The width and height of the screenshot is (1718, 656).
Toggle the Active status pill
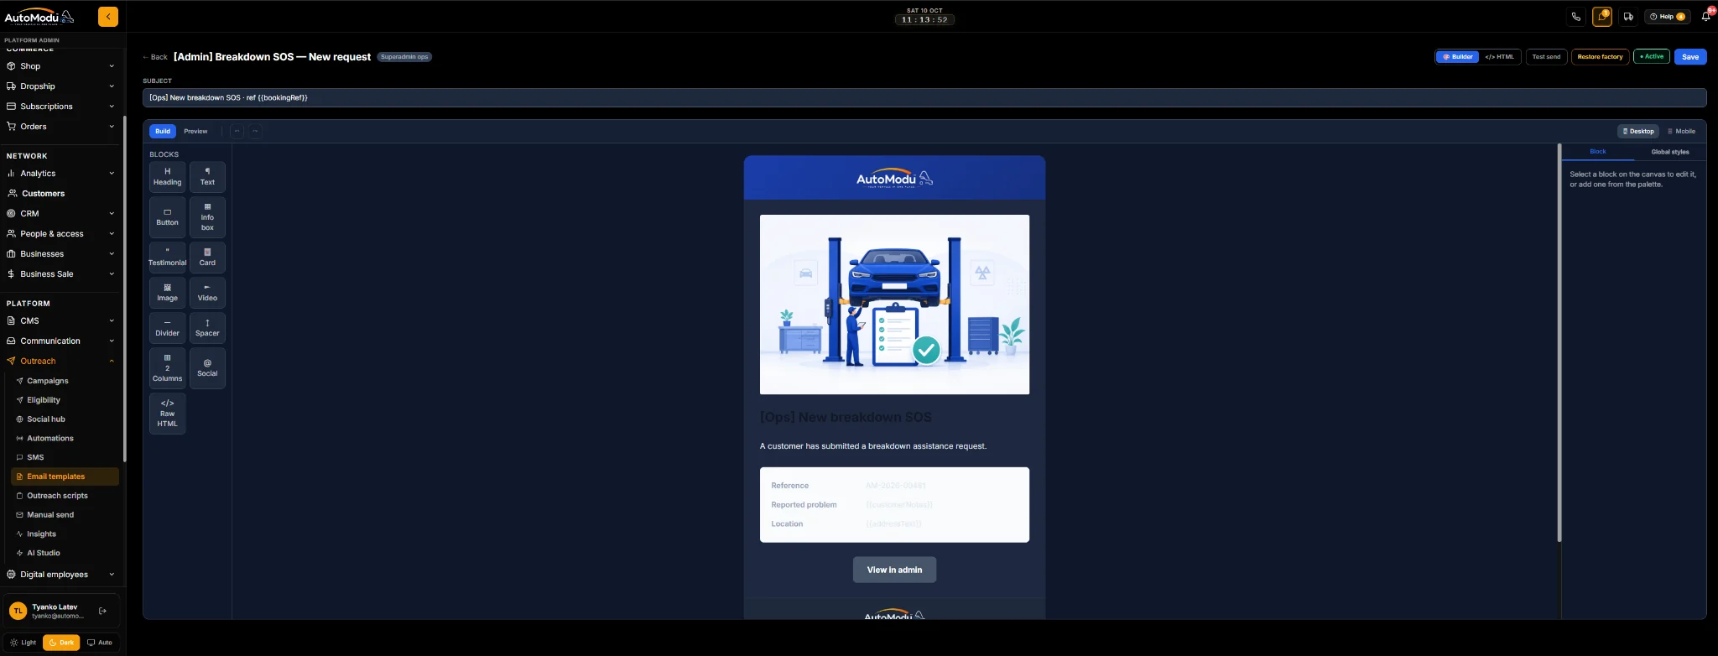click(1652, 57)
